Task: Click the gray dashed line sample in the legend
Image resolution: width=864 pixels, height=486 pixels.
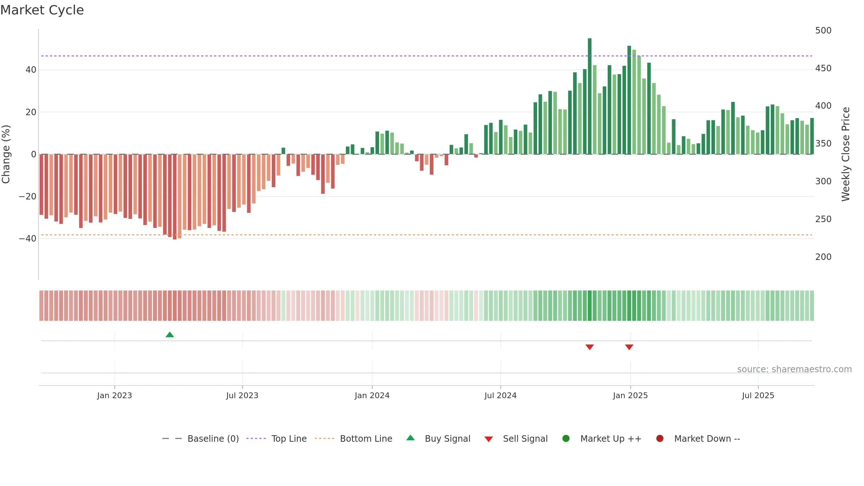Action: pos(172,438)
